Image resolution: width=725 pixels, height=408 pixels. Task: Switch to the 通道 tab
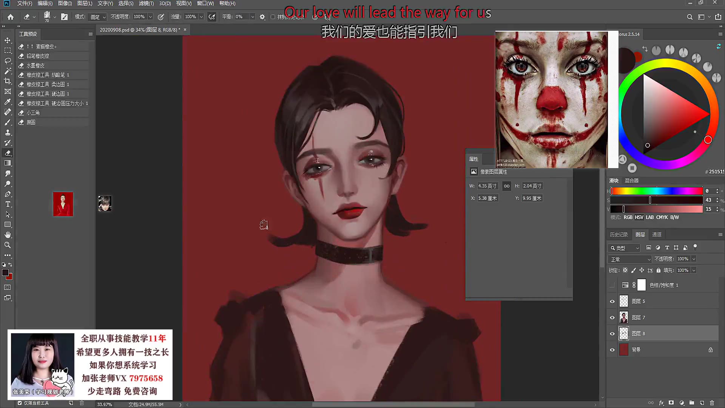point(657,235)
